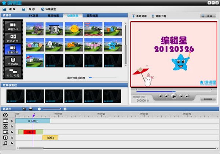The height and width of the screenshot is (154, 220).
Task: Select the 动画效果 tab
Action: [x=73, y=15]
